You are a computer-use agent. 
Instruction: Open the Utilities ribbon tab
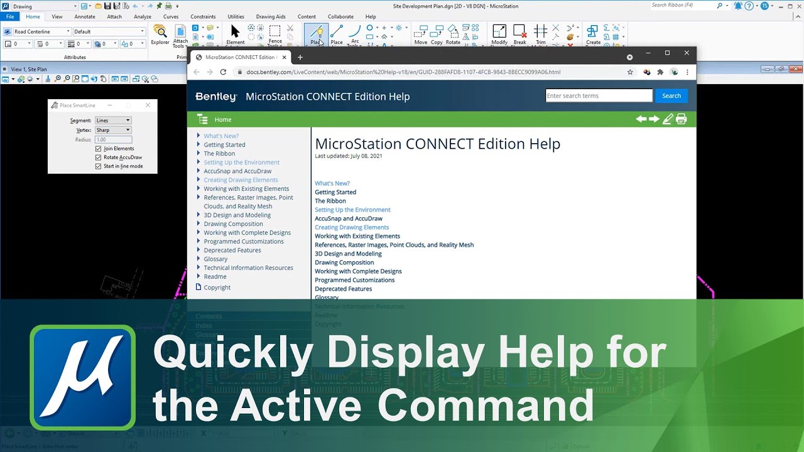(x=236, y=17)
